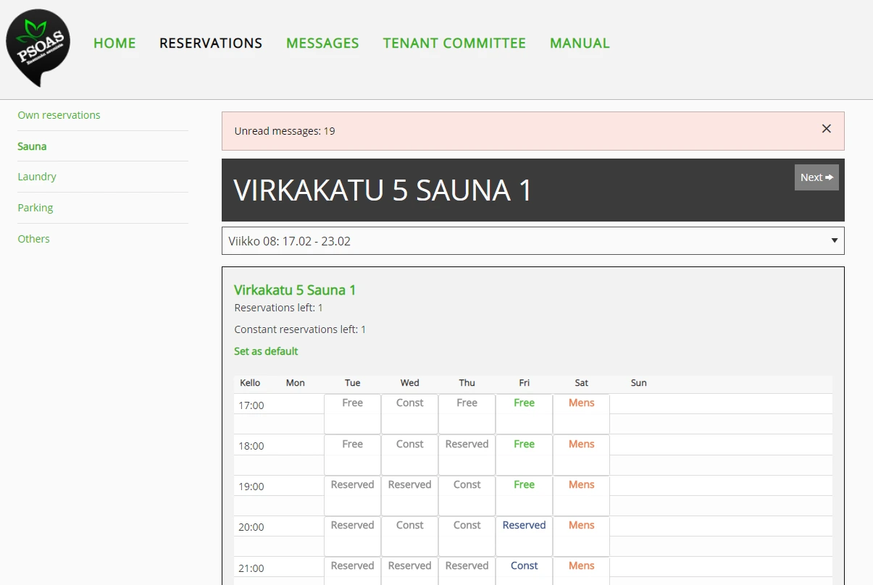
Task: Open Messages in the top navigation
Action: (322, 43)
